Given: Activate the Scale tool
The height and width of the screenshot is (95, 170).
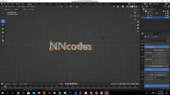Looking at the screenshot, I should click(3, 29).
